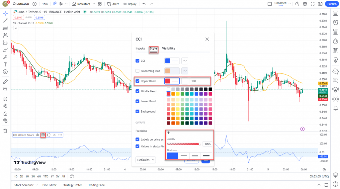Open the calendar panel icon
340x189 pixels.
click(x=335, y=50)
